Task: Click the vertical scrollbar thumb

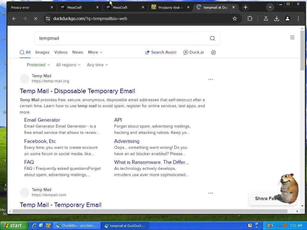Action: coord(302,50)
